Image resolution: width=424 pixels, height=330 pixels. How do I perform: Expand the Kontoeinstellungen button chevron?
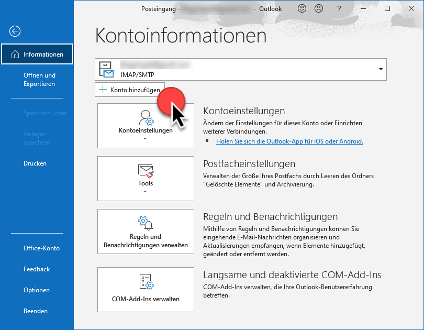tap(145, 138)
